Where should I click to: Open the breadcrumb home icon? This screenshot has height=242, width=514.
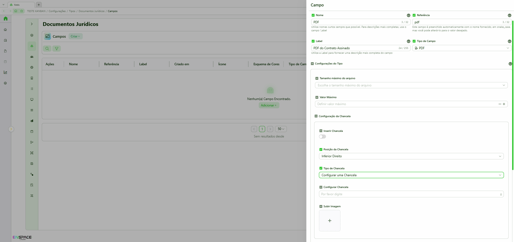[16, 11]
